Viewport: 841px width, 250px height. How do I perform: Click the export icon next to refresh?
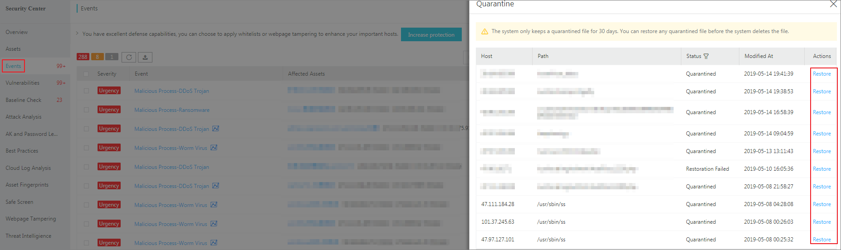[x=145, y=57]
